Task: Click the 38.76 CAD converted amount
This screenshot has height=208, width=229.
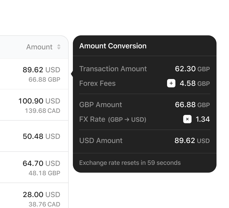Action: coord(44,204)
